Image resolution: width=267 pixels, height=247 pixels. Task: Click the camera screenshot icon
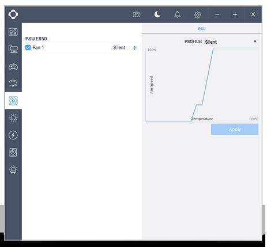[x=137, y=14]
